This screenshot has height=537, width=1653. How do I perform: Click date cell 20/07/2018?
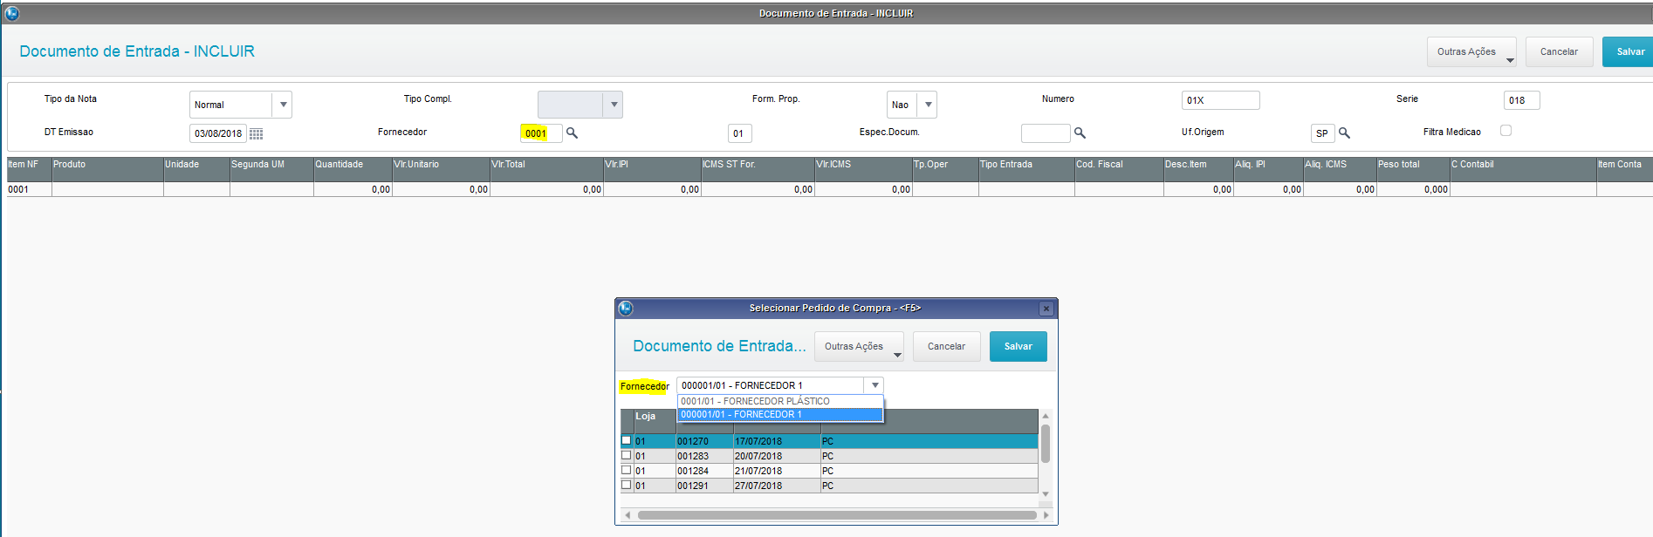[777, 456]
